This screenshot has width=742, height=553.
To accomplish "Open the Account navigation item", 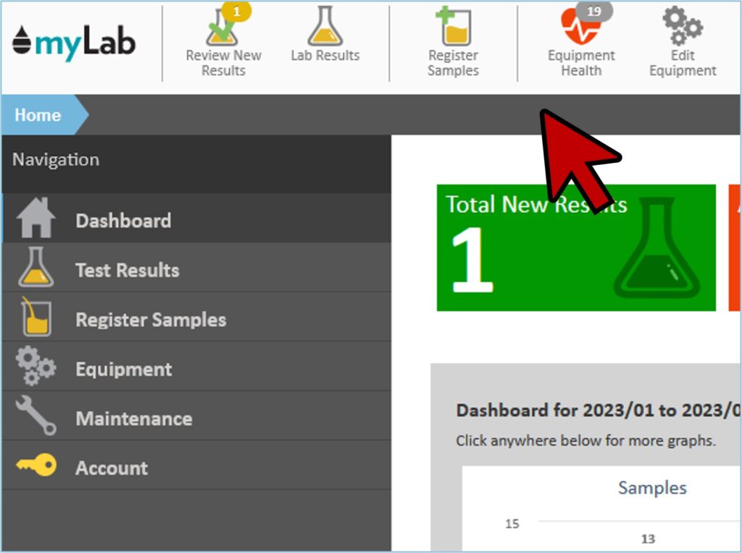I will click(x=112, y=468).
